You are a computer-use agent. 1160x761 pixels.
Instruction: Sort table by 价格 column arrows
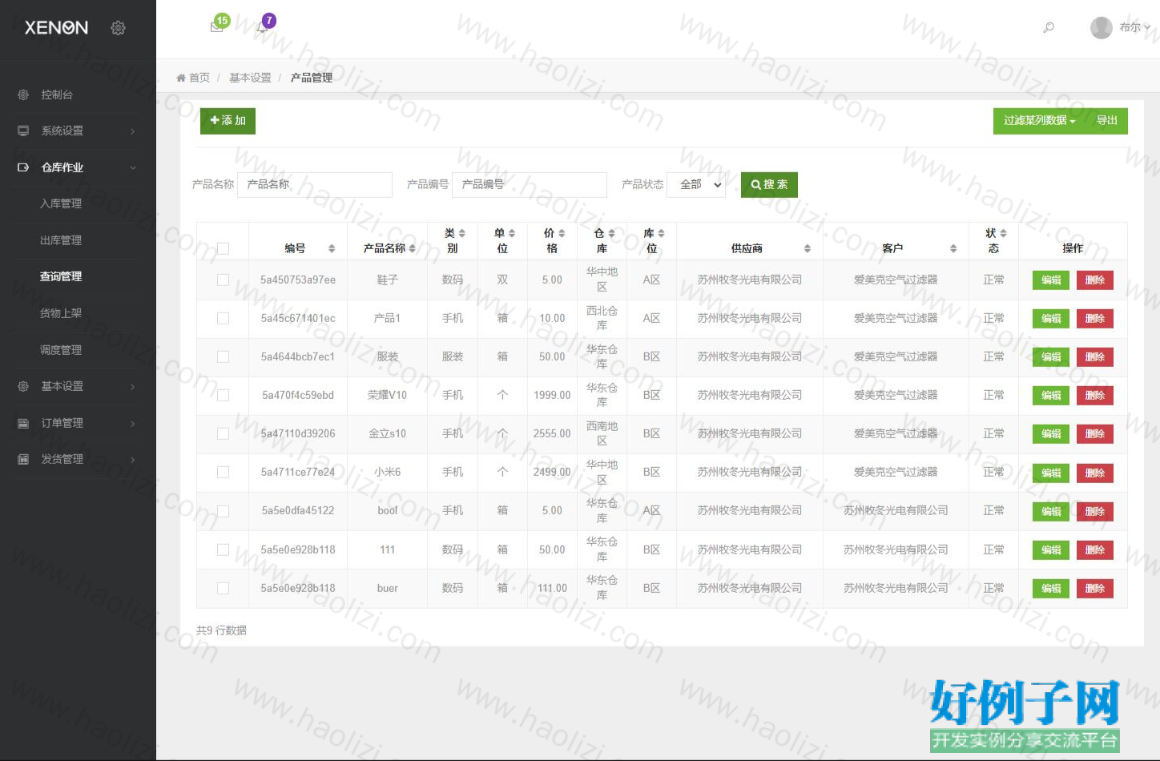pos(562,233)
